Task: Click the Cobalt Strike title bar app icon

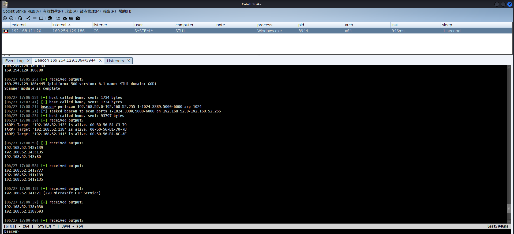Action: tap(5, 4)
